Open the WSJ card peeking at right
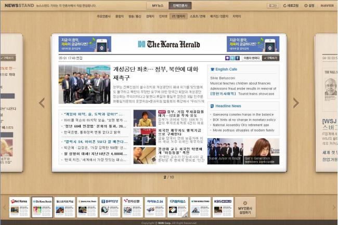 (327, 103)
